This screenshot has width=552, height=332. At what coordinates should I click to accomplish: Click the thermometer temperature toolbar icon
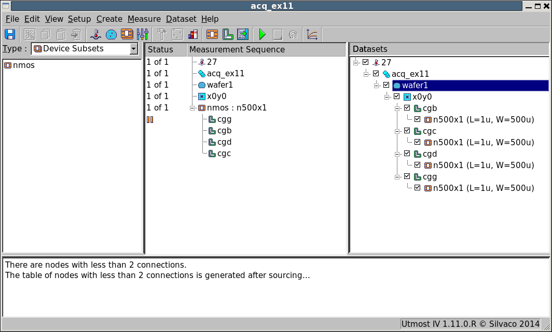95,35
